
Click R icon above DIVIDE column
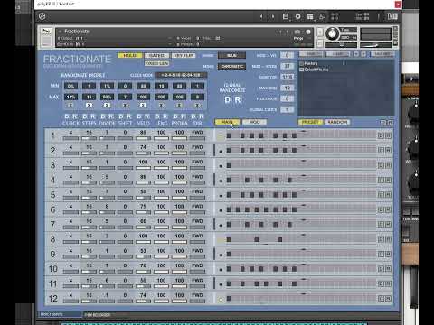coord(111,116)
